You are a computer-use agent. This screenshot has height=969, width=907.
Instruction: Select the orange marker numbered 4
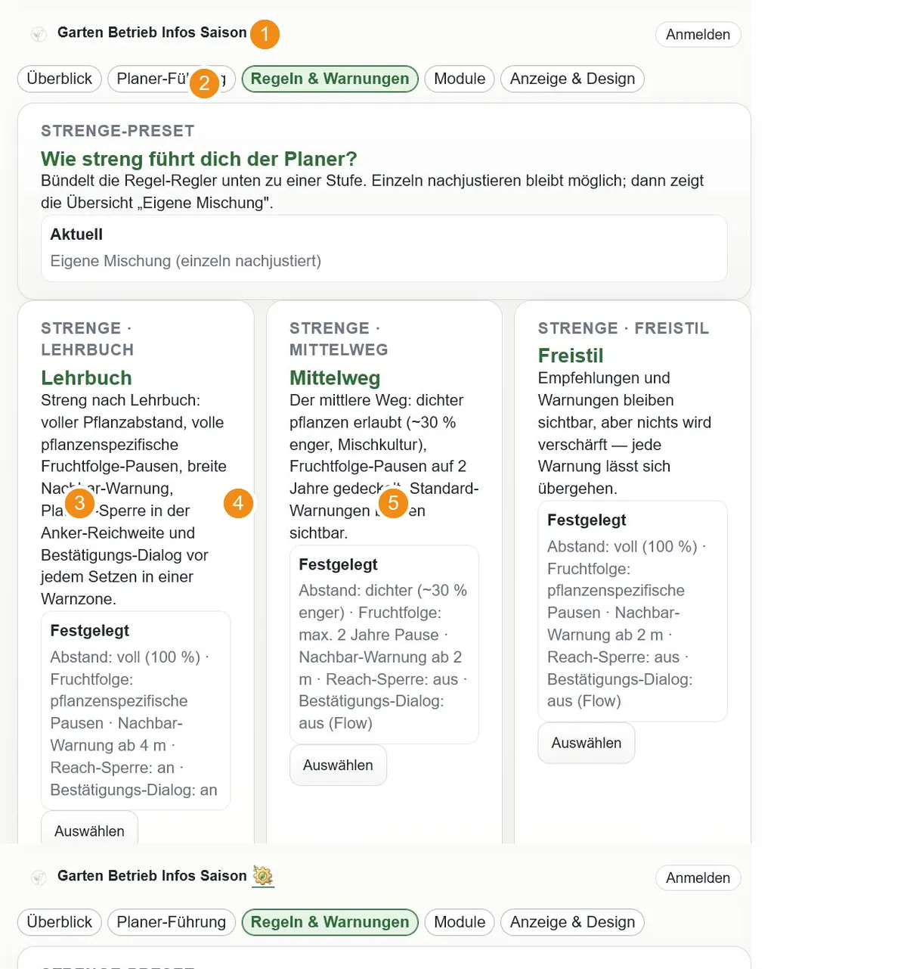click(238, 503)
